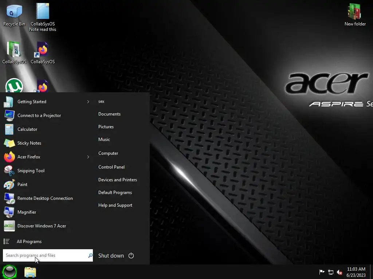Select the CollabSysOS Firefox shortcut icon
Viewport: 373px width, 279px height.
(42, 49)
